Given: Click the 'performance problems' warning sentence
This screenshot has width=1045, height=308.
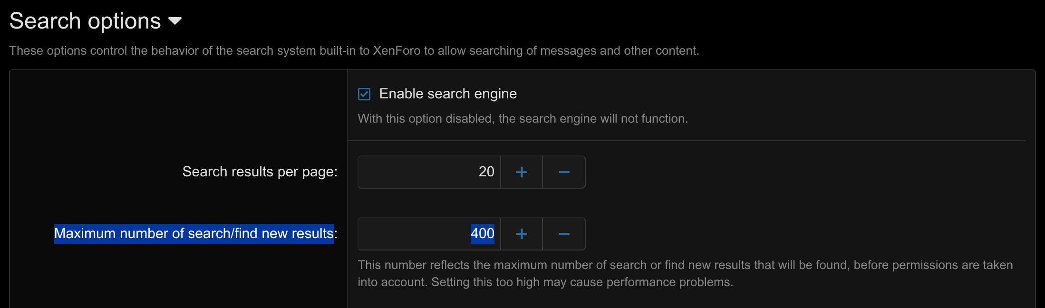Looking at the screenshot, I should tap(582, 282).
